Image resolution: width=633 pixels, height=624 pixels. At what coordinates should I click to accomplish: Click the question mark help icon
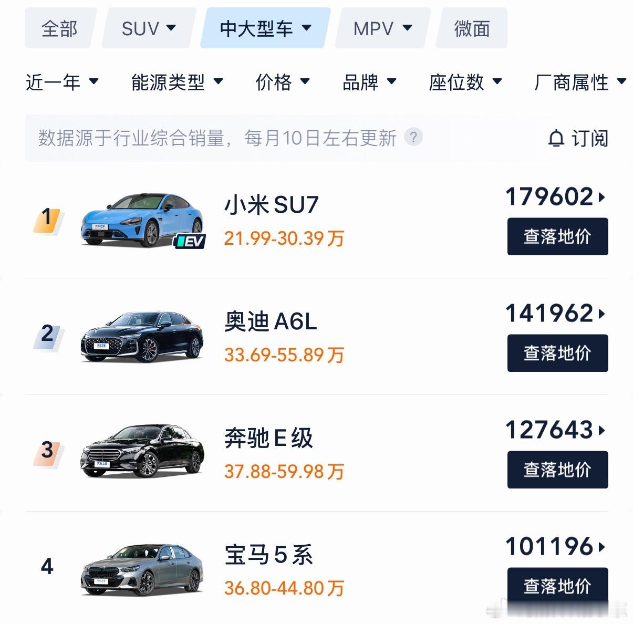[413, 137]
